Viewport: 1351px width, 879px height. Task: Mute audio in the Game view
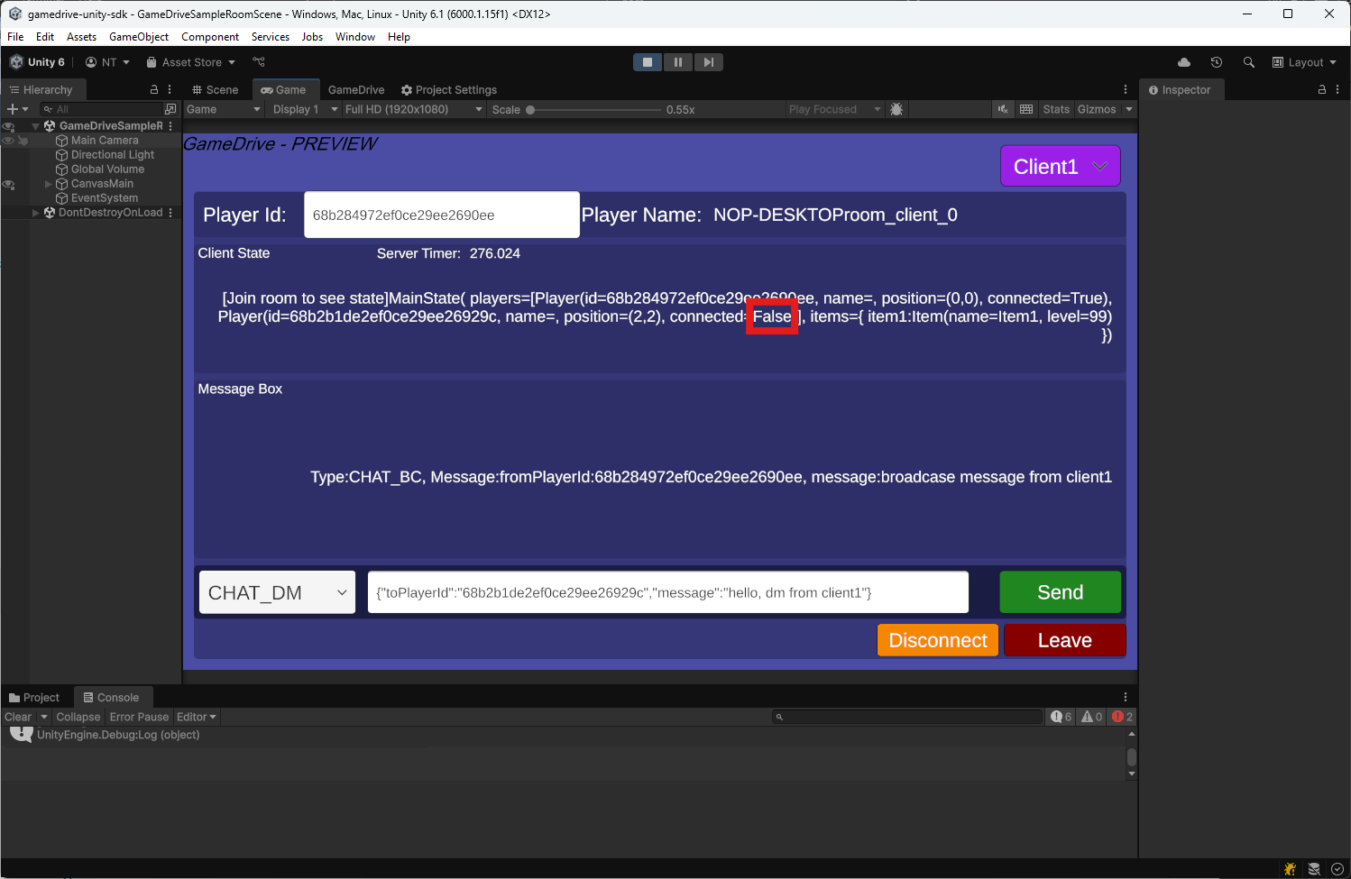(1003, 109)
